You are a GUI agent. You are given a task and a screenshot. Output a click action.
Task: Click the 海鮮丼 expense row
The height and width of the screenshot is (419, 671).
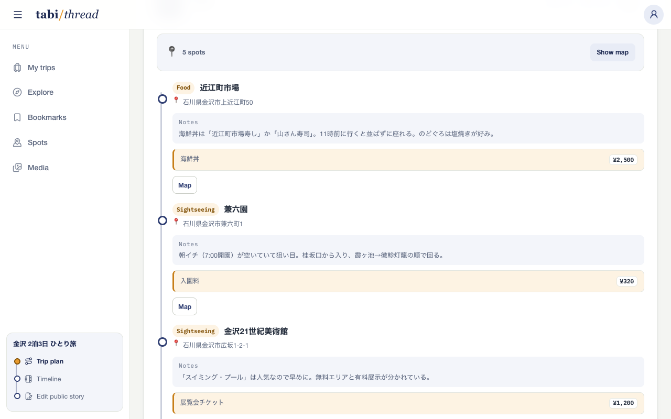pyautogui.click(x=408, y=160)
